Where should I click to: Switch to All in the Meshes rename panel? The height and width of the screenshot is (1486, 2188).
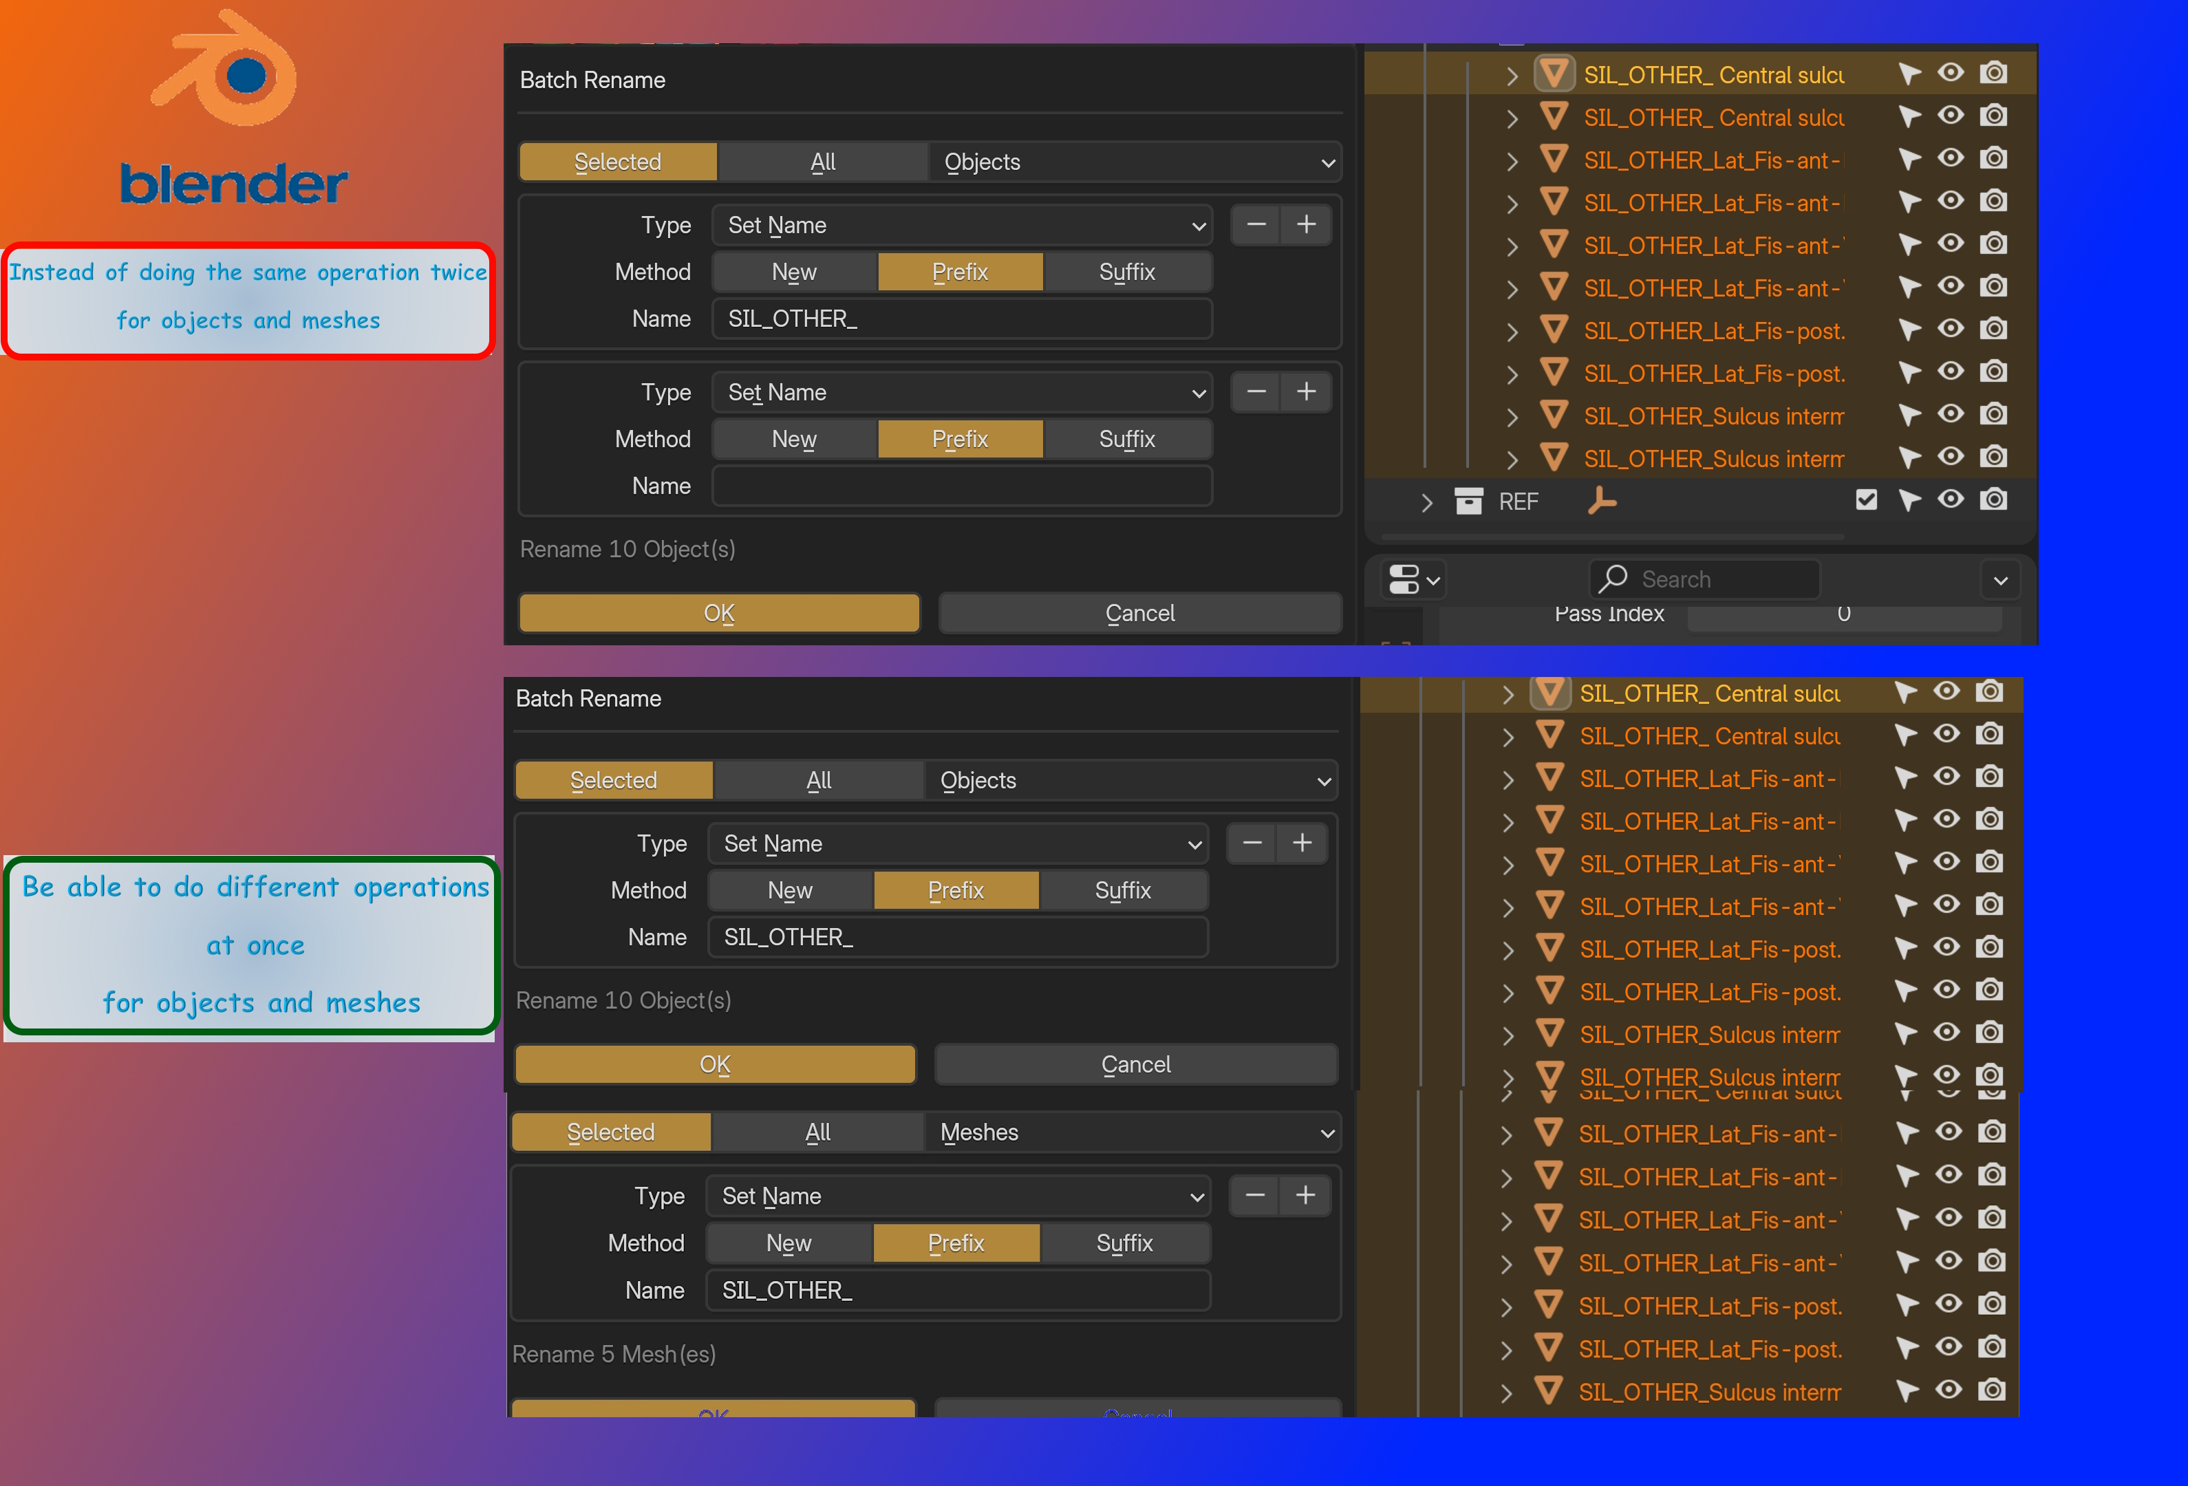[x=818, y=1132]
